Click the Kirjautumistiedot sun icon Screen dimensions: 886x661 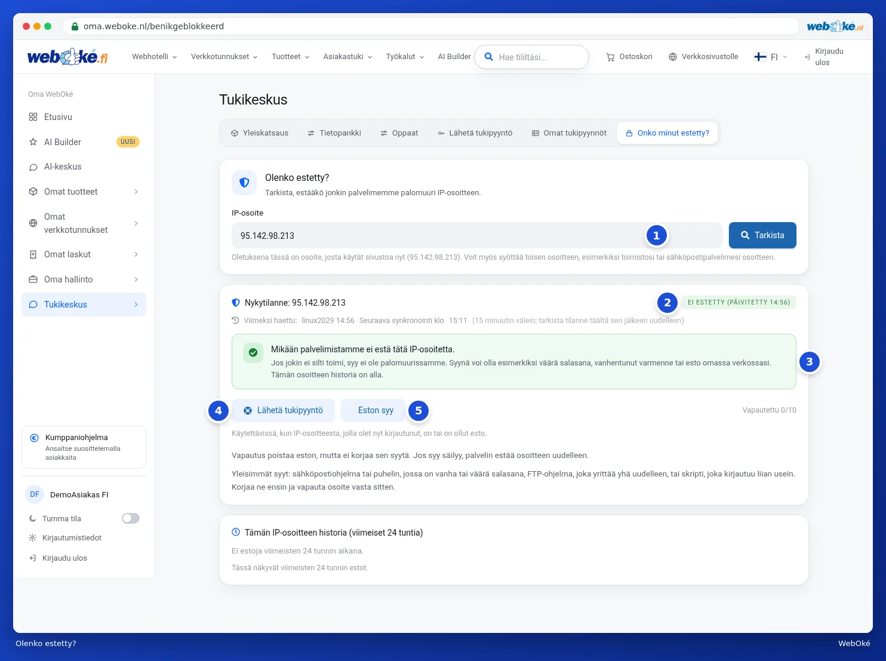click(33, 538)
